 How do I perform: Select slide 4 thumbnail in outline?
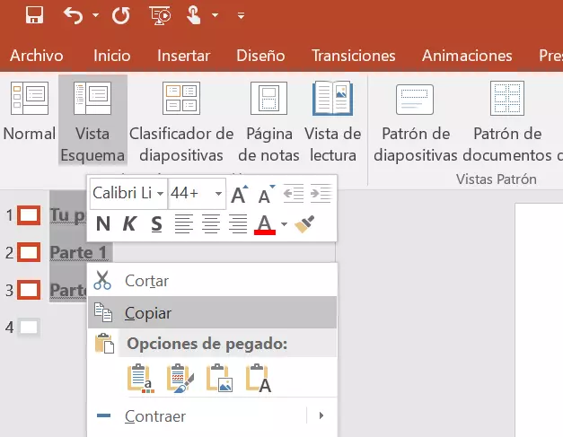(30, 328)
